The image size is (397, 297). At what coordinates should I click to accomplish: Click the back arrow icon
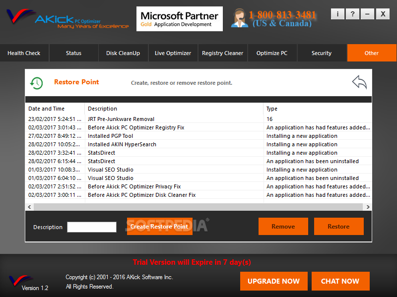pos(359,82)
